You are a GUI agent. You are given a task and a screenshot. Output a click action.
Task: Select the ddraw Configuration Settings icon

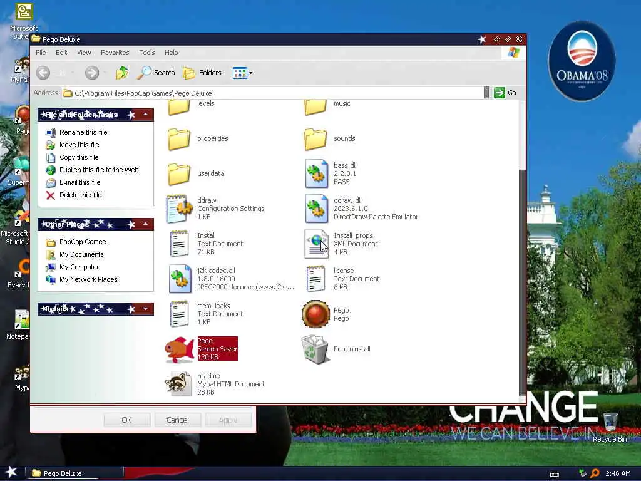coord(179,209)
